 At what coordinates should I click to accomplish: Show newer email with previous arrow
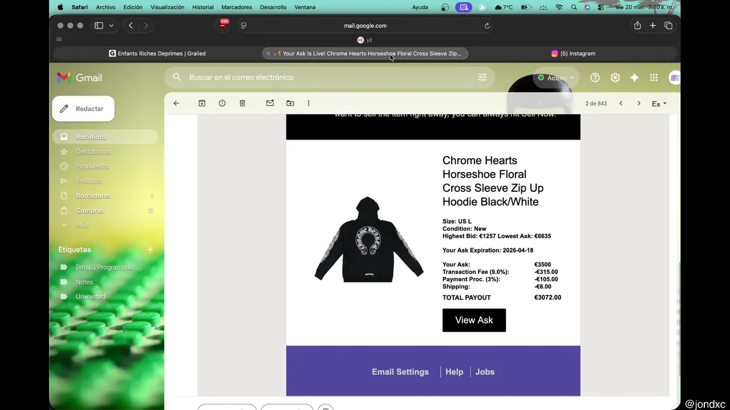click(620, 103)
